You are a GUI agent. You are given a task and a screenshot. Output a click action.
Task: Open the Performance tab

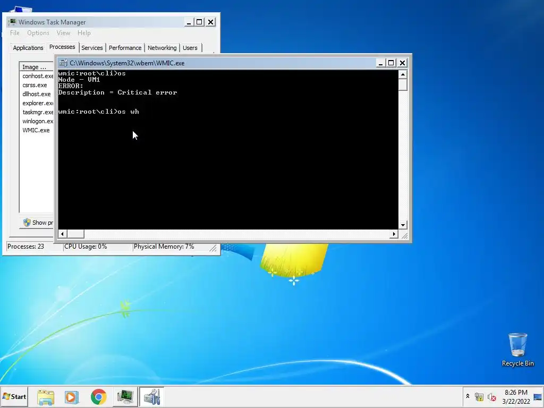pyautogui.click(x=125, y=48)
